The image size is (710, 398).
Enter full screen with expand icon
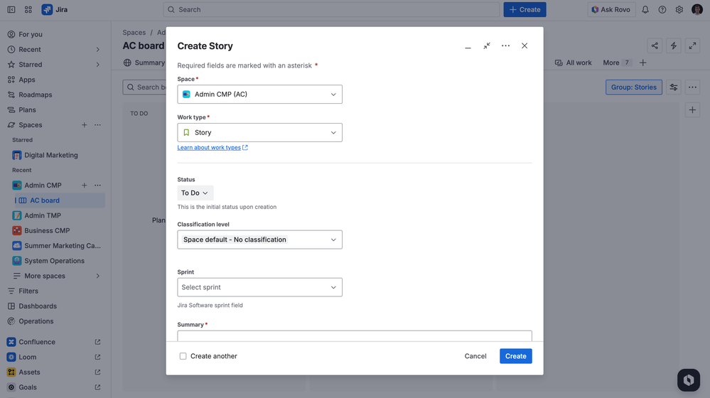click(693, 45)
